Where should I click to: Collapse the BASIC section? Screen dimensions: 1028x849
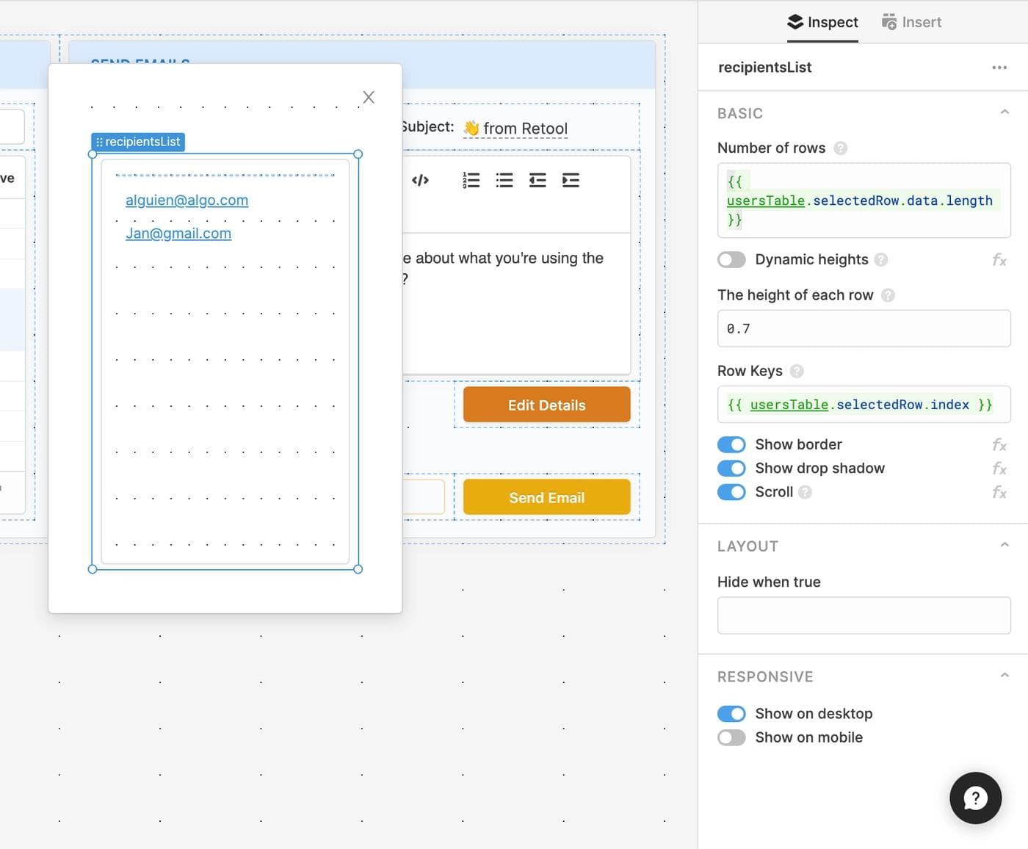pyautogui.click(x=1004, y=112)
